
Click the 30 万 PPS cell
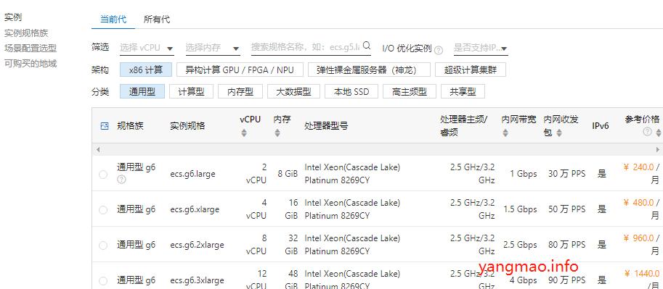click(567, 174)
